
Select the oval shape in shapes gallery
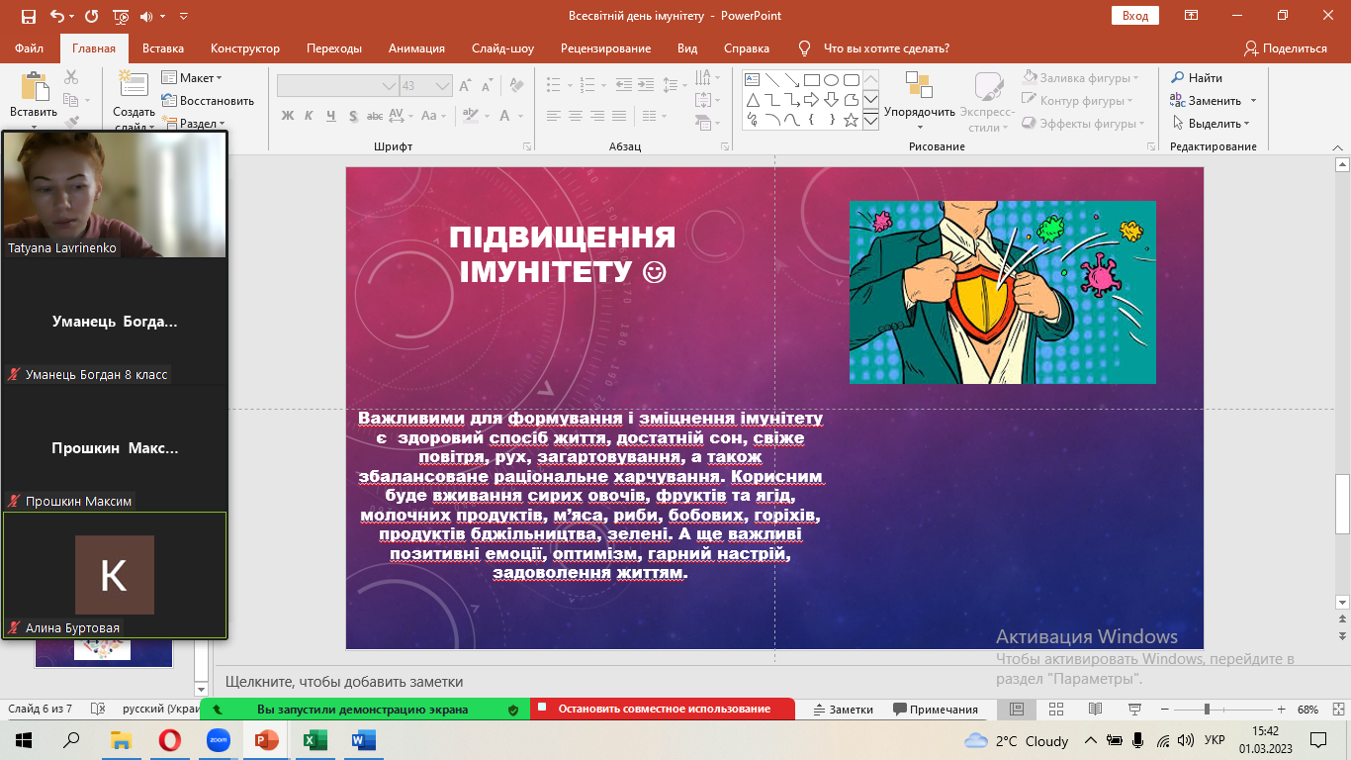tap(831, 80)
